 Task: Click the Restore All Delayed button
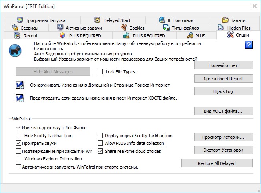pyautogui.click(x=217, y=163)
